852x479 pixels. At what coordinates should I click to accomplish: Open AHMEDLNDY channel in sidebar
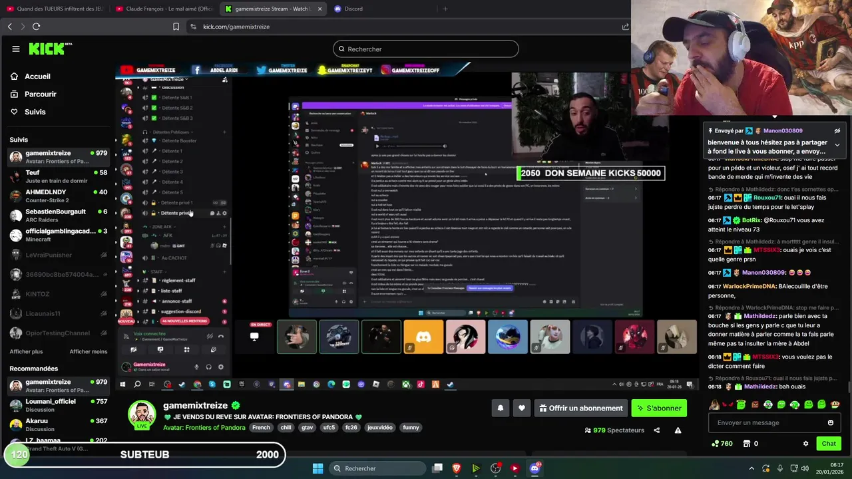coord(58,196)
